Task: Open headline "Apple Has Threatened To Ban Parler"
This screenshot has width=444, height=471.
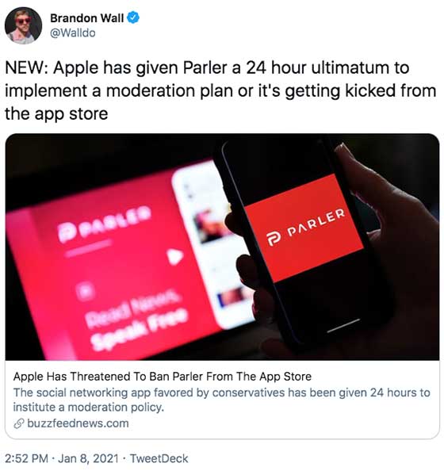Action: [163, 377]
